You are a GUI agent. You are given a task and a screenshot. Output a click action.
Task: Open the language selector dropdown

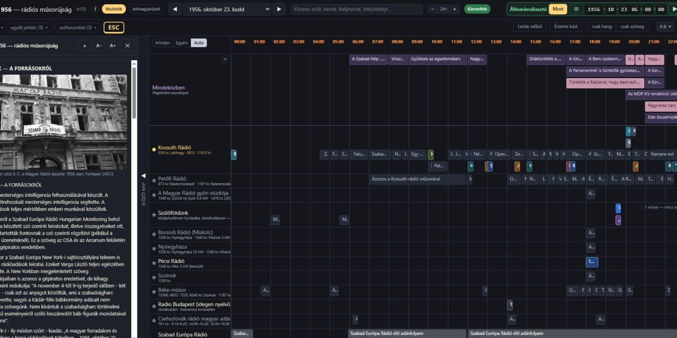click(x=665, y=26)
